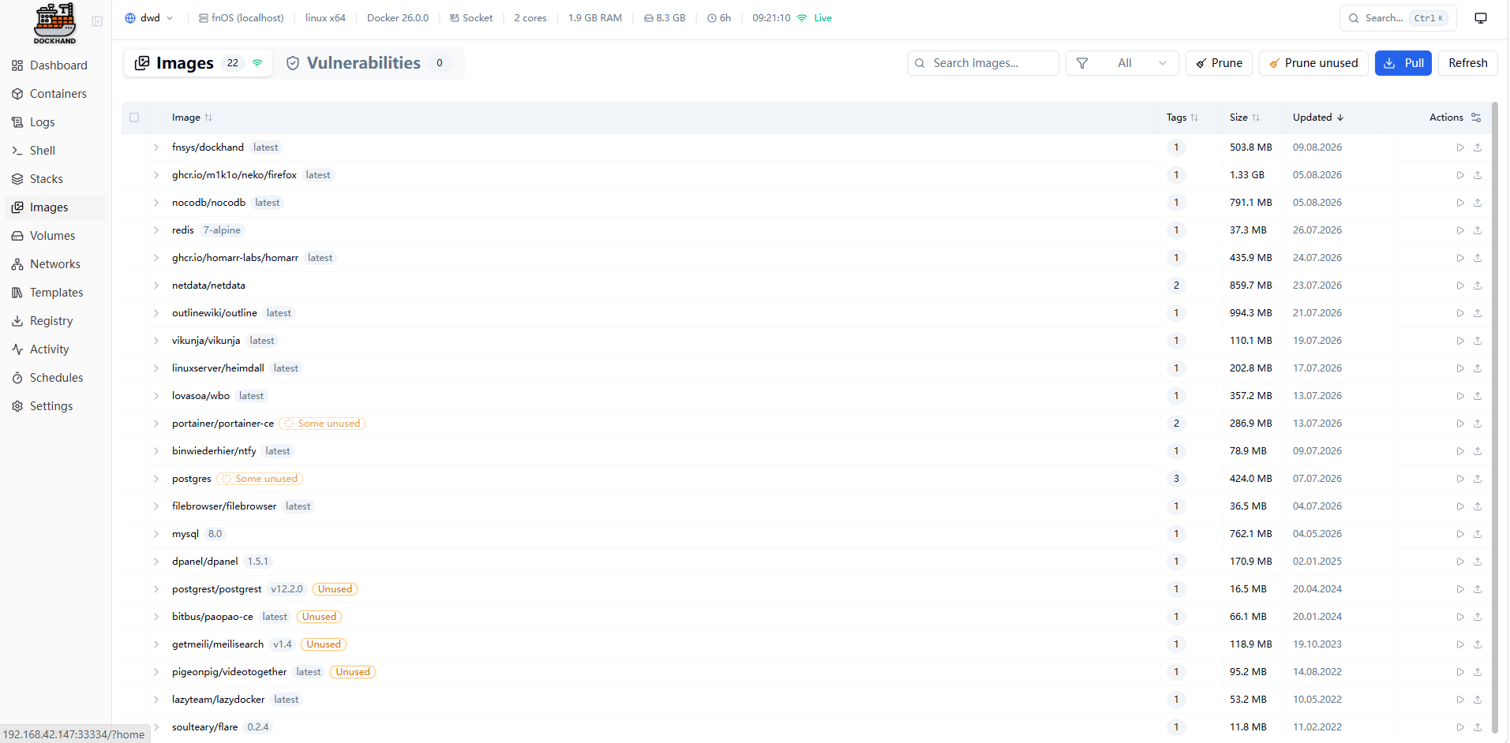Screen dimensions: 1510x743
Task: Click the upload icon in the postgrest/postgrest row
Action: [x=1478, y=589]
